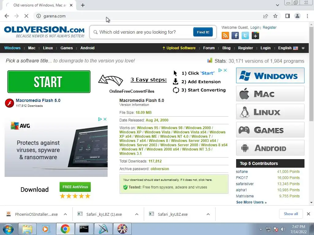Click the AdChoices icon on AVG ad
The width and height of the screenshot is (314, 235).
click(100, 119)
